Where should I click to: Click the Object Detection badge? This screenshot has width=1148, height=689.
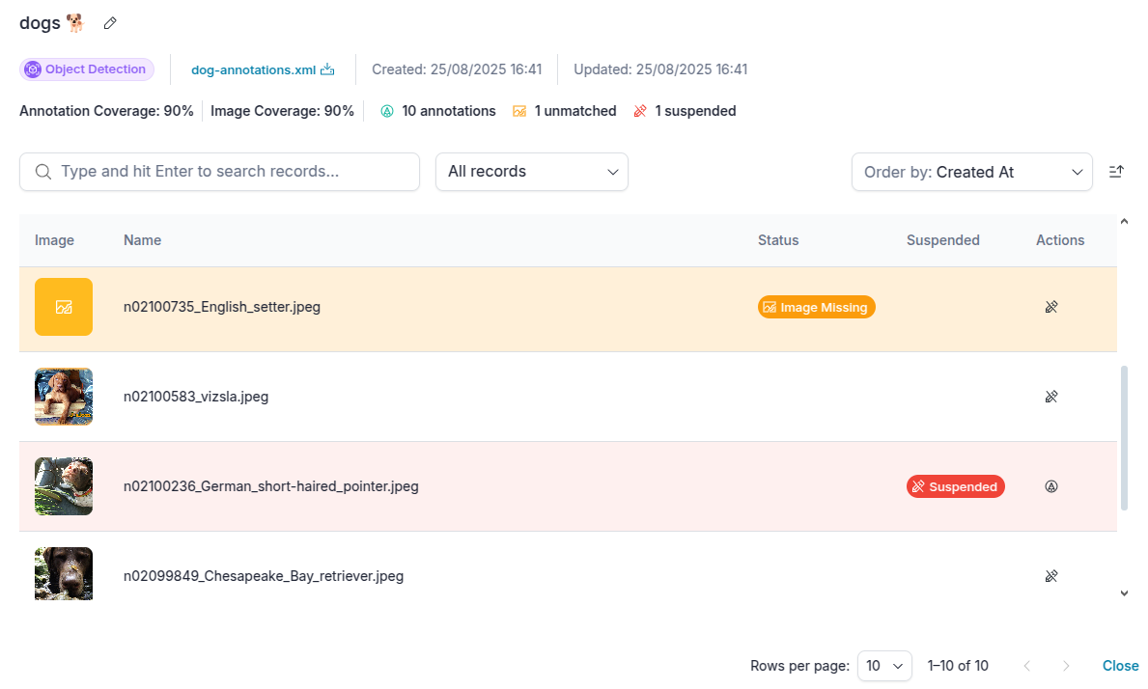coord(86,69)
